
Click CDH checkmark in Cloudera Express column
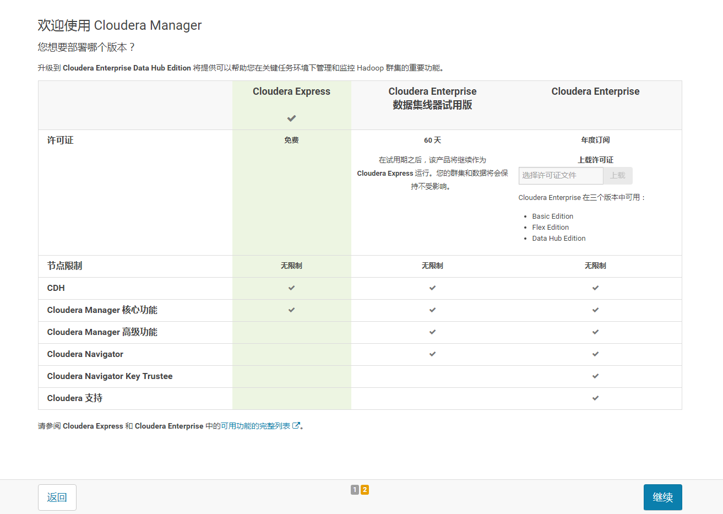[x=291, y=288]
